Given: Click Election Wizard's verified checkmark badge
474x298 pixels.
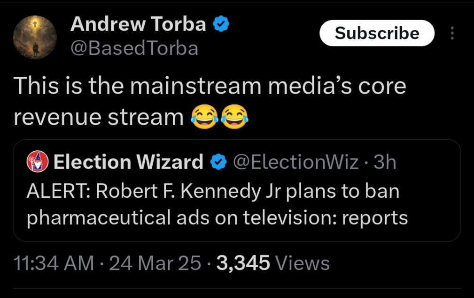Looking at the screenshot, I should 218,162.
